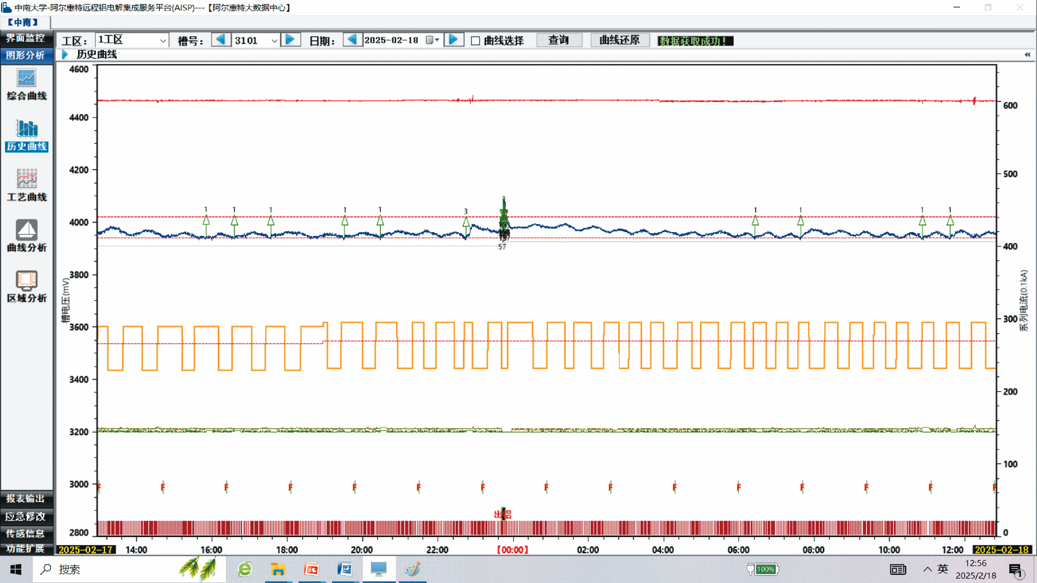Click the [00:00] midnight axis label

(512, 550)
